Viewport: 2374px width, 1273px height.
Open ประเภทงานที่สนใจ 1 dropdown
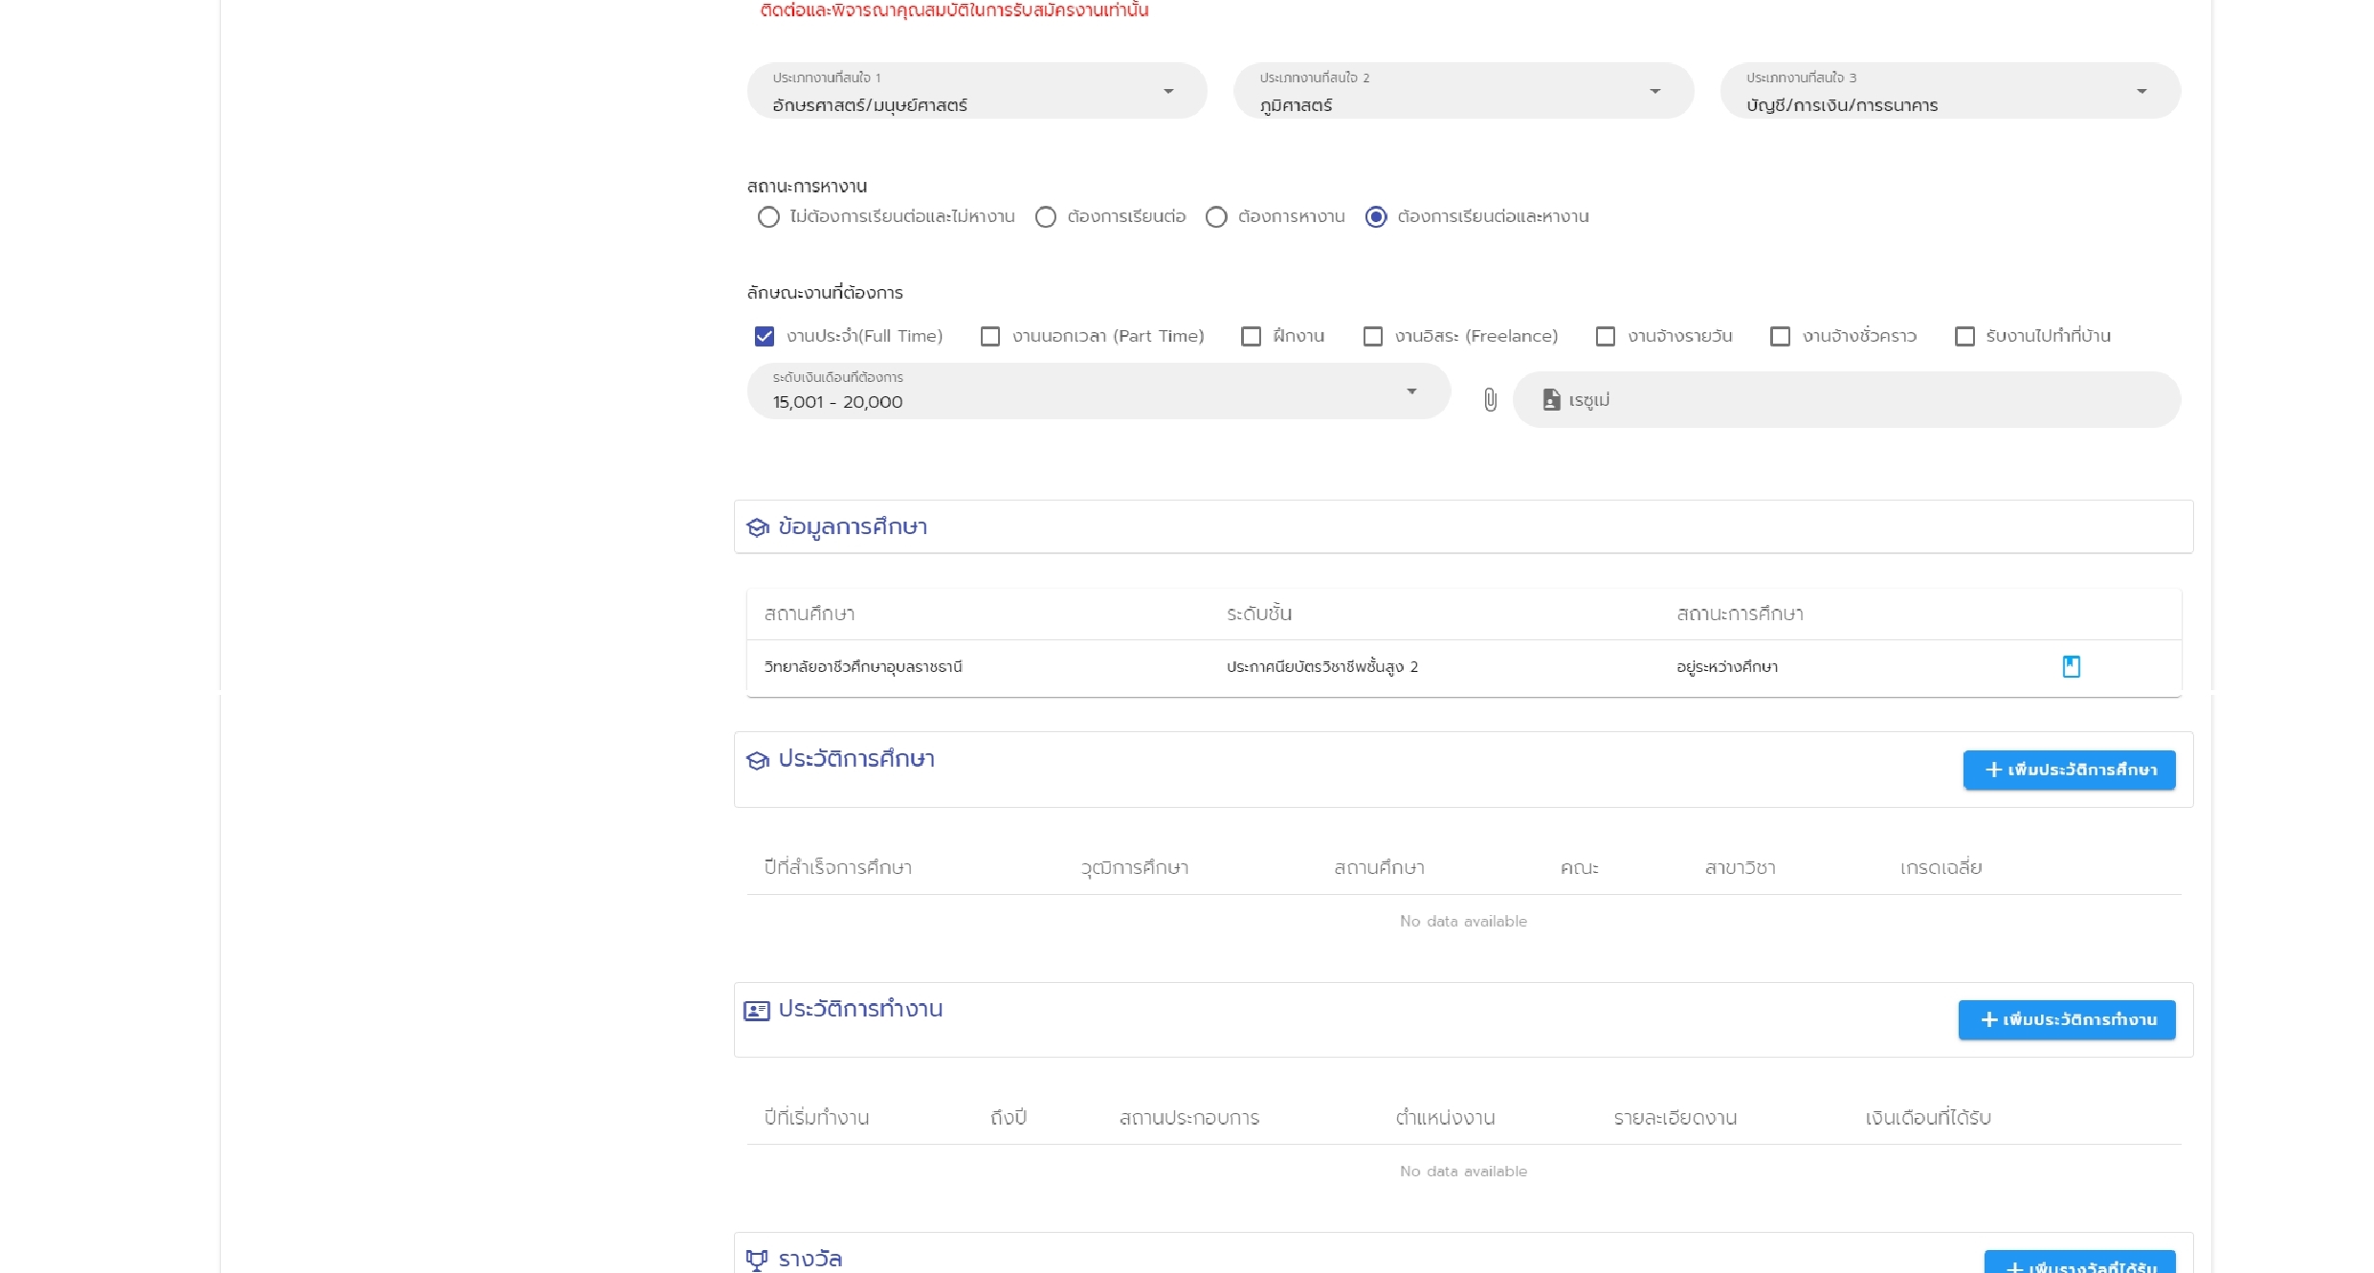click(x=976, y=92)
